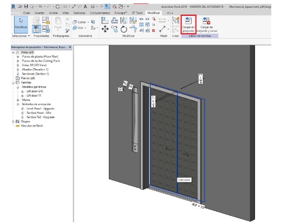Click the Measure diagonal dimension icon

click(162, 29)
